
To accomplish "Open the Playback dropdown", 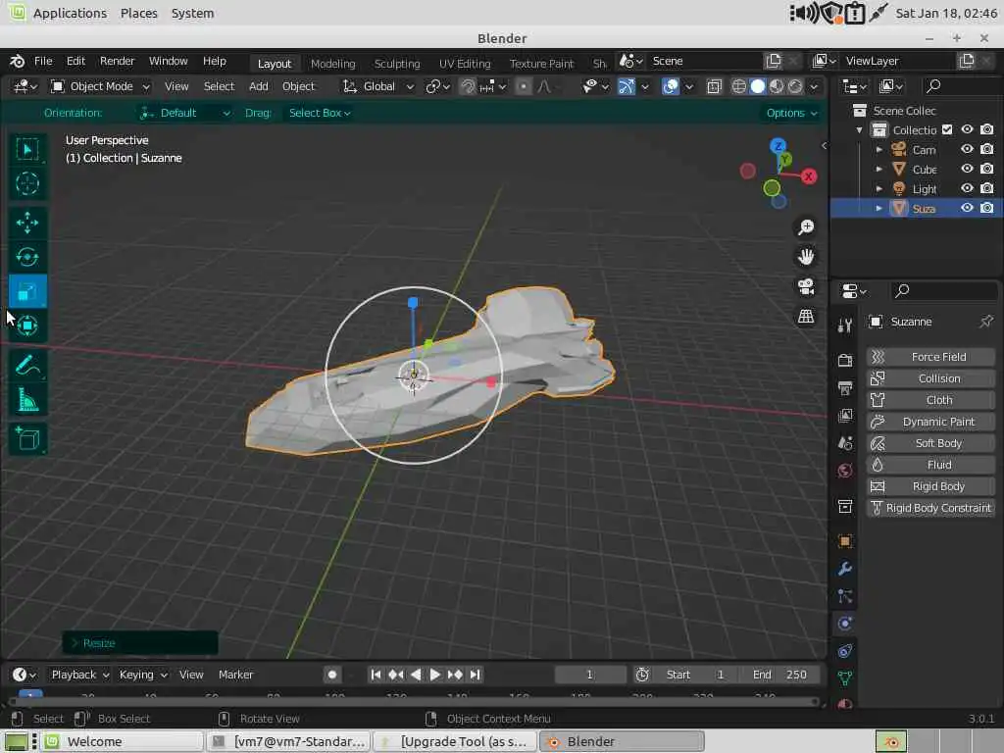I will pyautogui.click(x=80, y=675).
